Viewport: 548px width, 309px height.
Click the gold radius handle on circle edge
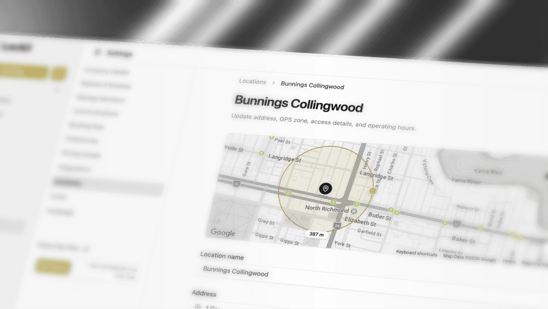[x=373, y=191]
